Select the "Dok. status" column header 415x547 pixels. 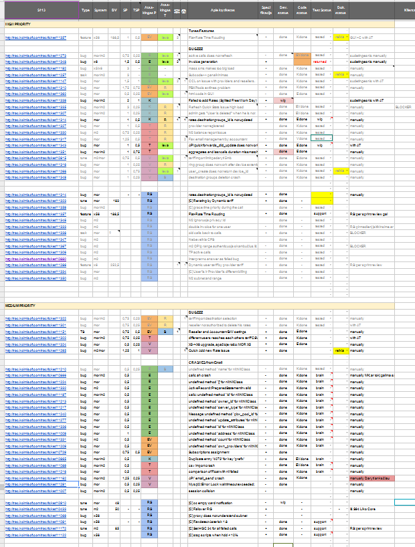point(341,11)
